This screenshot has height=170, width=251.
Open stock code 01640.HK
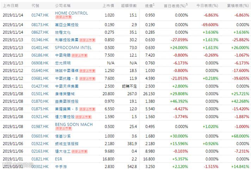coord(40,71)
